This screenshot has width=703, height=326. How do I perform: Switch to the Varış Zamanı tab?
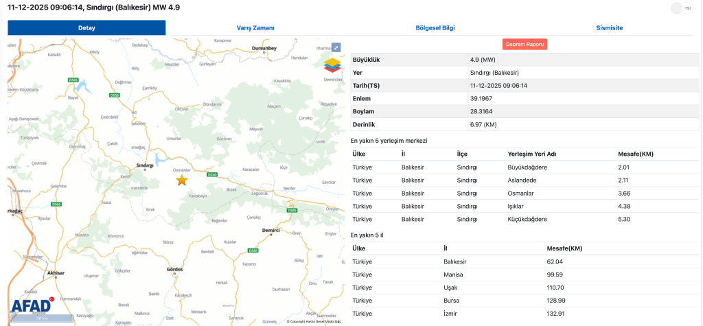[x=255, y=28]
